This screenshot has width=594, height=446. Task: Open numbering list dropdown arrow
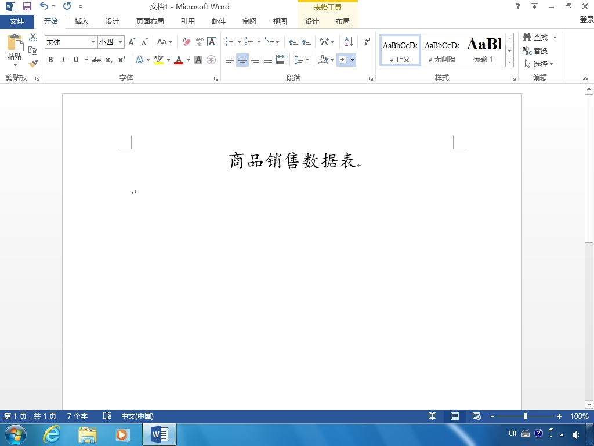tap(259, 42)
